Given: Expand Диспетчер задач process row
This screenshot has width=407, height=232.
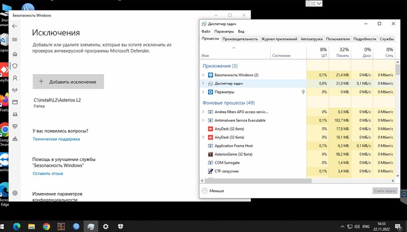Looking at the screenshot, I should coord(203,83).
